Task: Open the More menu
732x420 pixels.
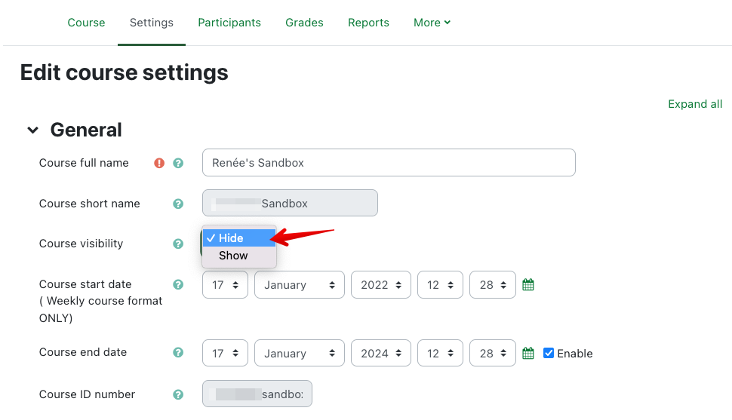Action: pos(432,23)
